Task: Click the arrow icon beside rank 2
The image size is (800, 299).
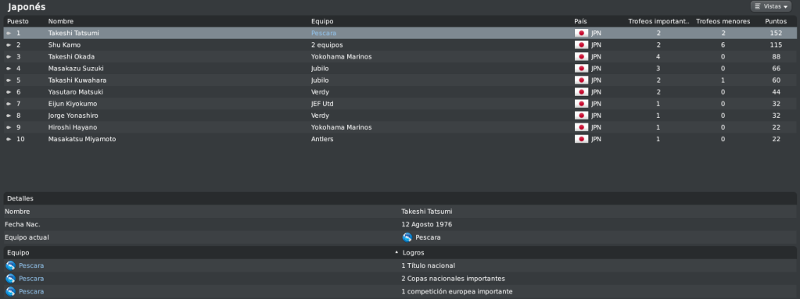Action: (x=9, y=44)
